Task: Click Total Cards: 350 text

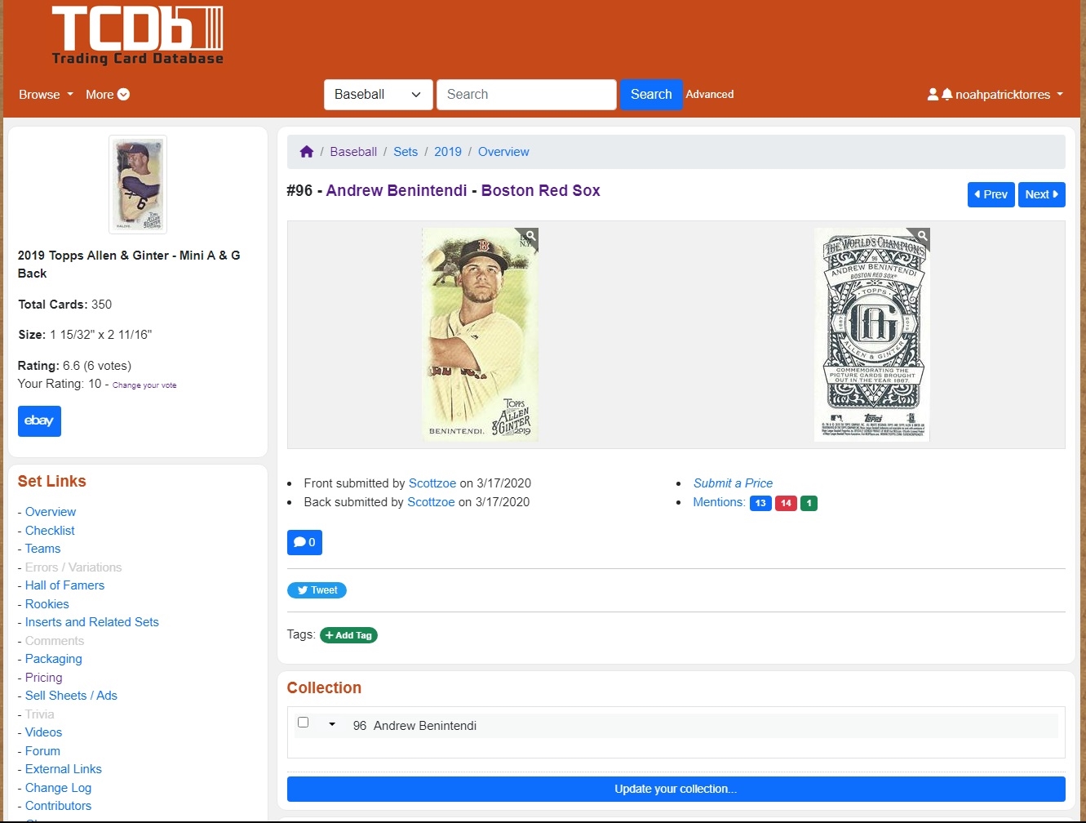Action: tap(65, 305)
